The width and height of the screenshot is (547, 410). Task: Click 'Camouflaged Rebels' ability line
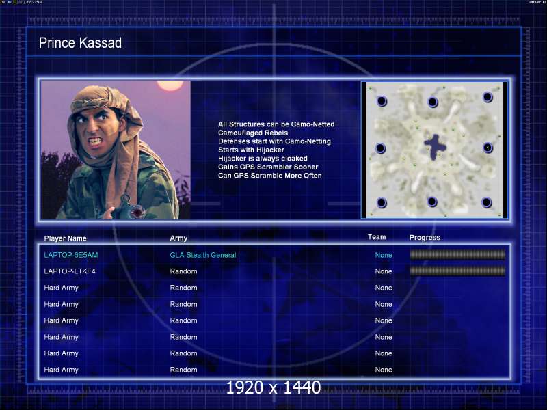(x=253, y=133)
